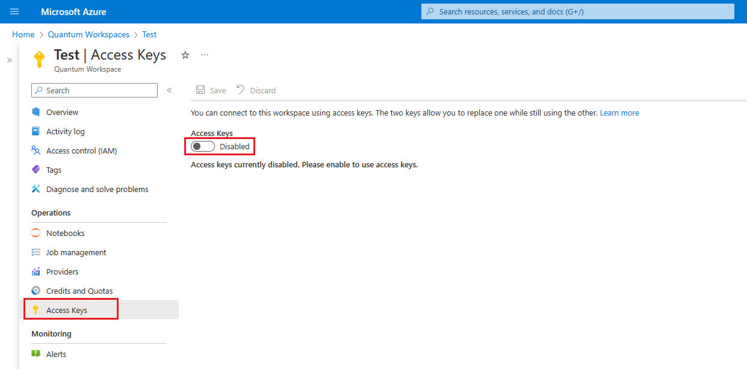Go to Quantum Workspaces via breadcrumb
747x369 pixels.
coord(88,34)
